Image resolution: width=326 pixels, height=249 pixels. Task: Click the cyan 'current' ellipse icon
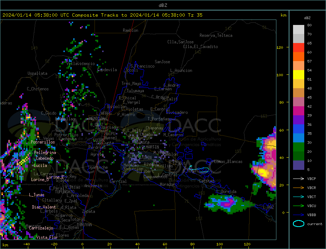[298, 224]
